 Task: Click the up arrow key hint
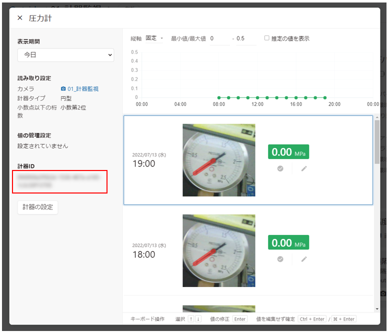tap(191, 319)
